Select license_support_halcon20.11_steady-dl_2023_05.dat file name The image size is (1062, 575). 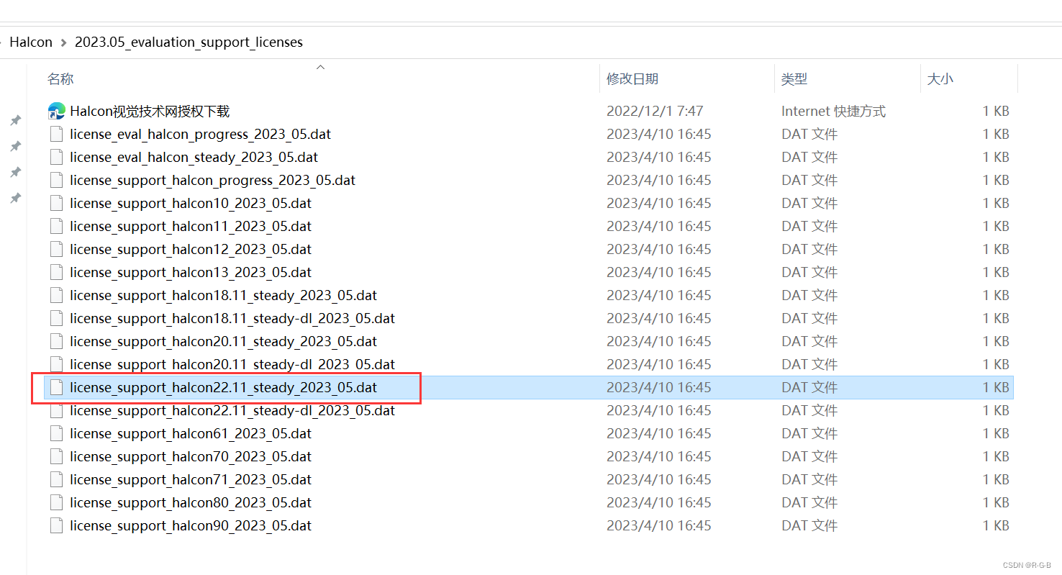232,364
